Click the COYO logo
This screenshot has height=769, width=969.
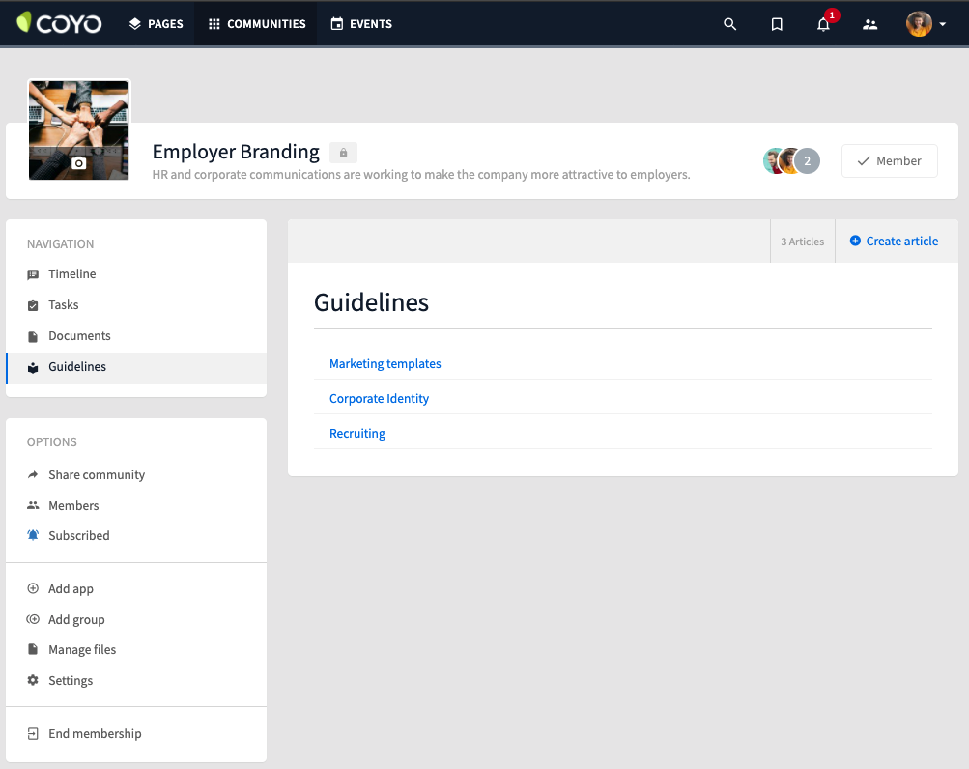[x=59, y=23]
